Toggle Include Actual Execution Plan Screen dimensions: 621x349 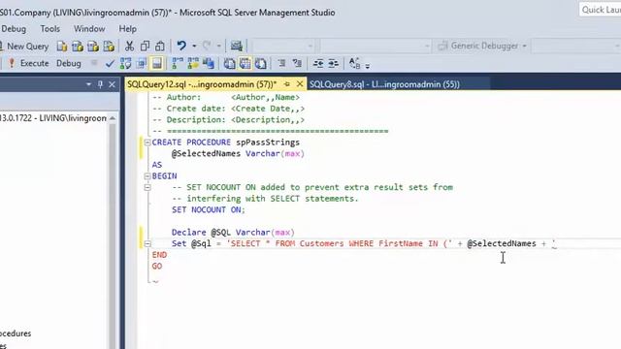click(177, 63)
